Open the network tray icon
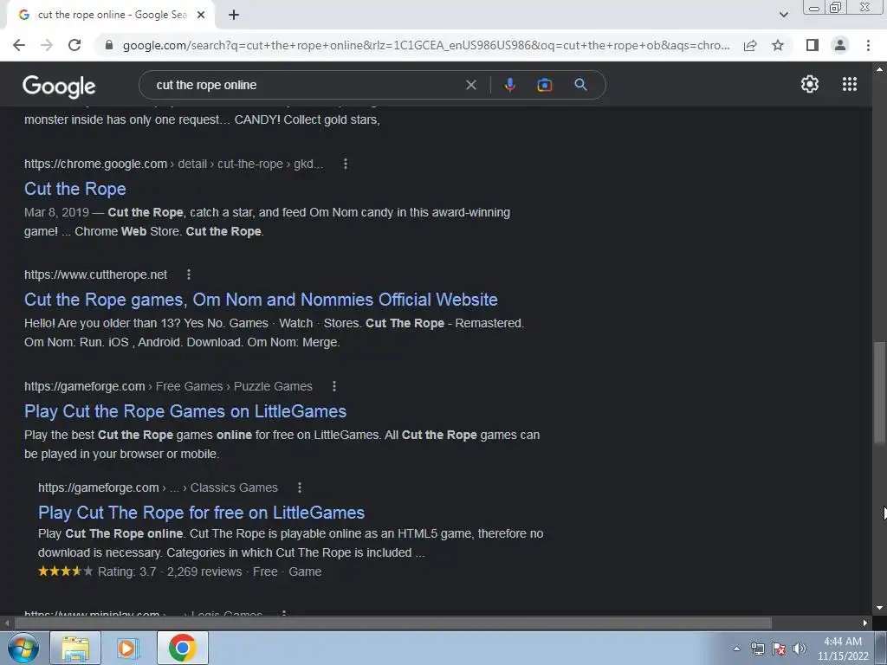The image size is (887, 665). click(x=757, y=649)
